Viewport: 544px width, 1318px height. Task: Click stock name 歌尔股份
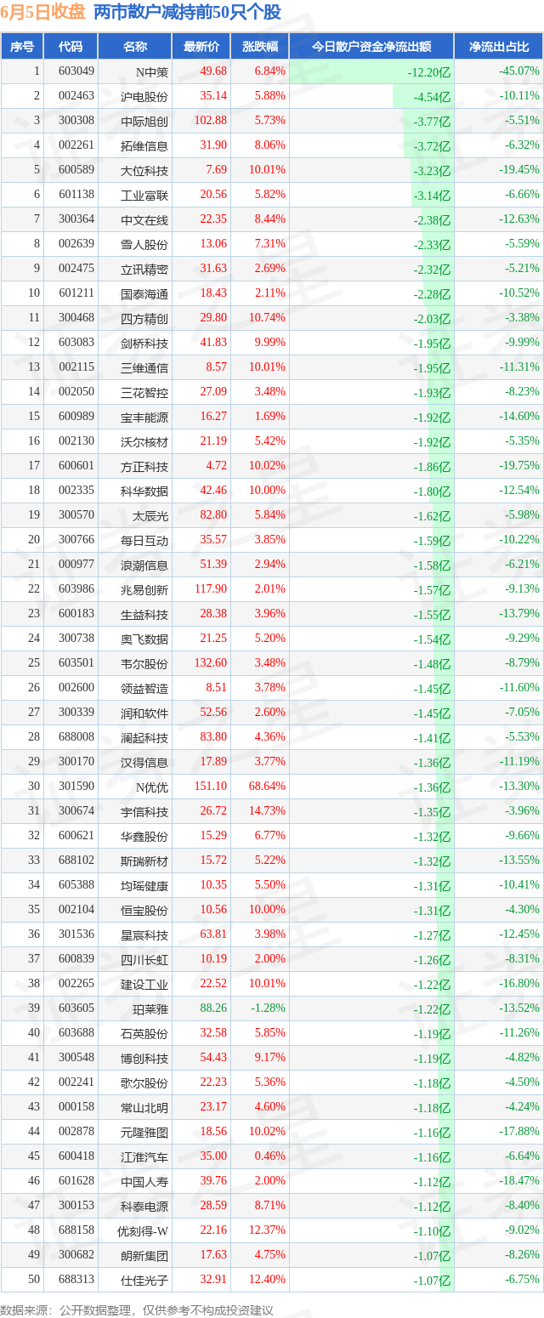click(144, 1082)
